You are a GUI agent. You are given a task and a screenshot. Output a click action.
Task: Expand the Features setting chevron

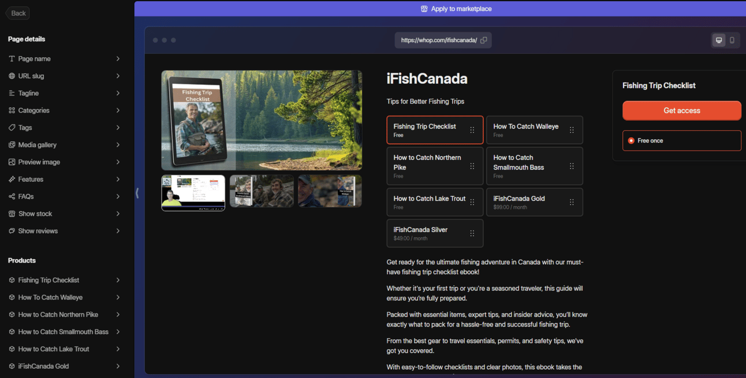pos(118,179)
